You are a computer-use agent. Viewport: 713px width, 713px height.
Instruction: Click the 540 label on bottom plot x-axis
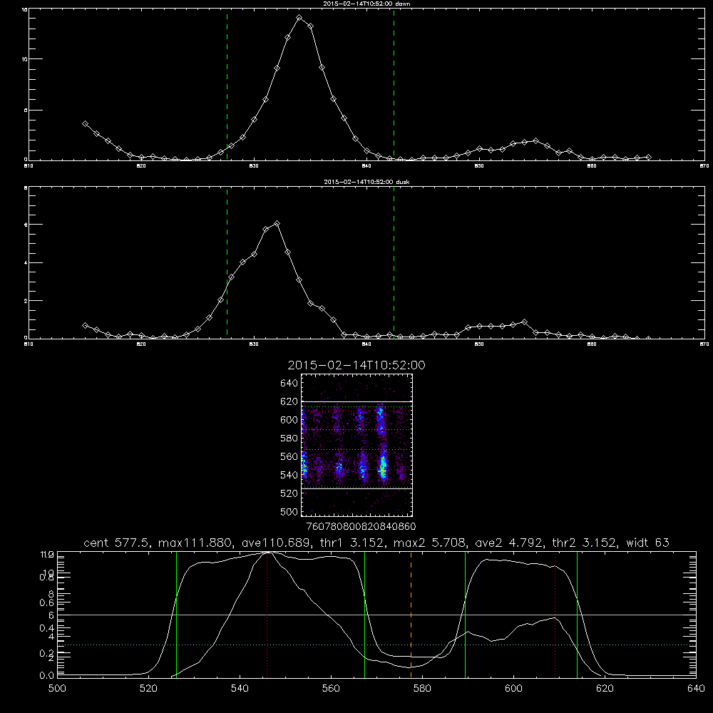point(240,689)
